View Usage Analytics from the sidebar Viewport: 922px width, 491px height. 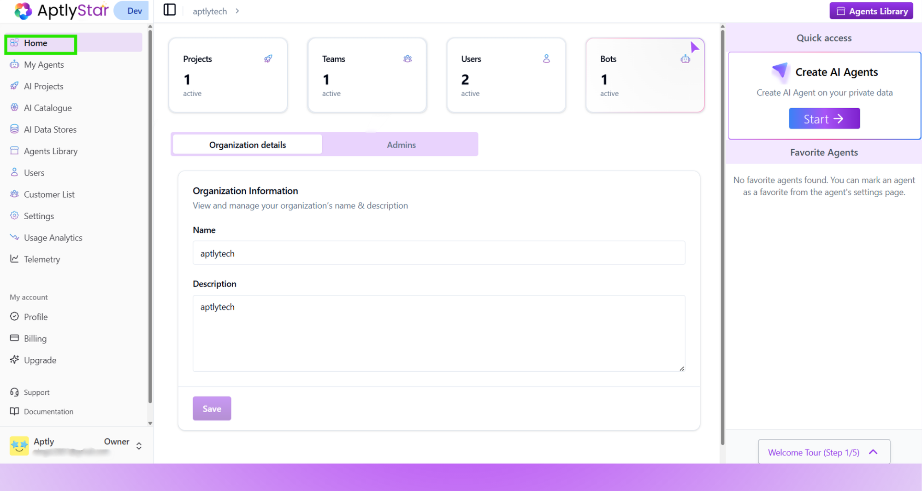click(53, 237)
